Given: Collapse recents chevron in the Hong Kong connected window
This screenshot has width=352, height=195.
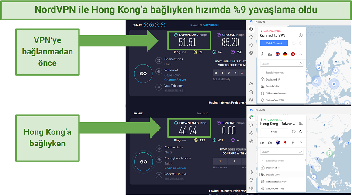Looking at the screenshot, I should (300, 142).
